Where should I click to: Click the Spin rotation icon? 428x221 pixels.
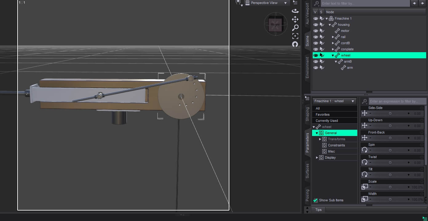[364, 150]
